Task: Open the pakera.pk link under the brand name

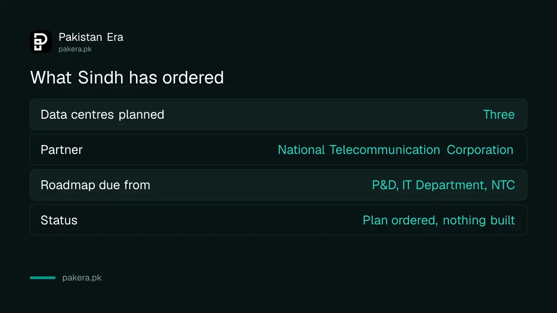Action: 75,49
